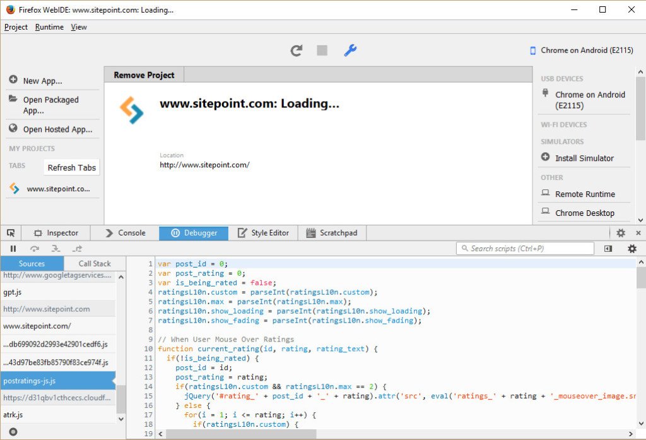Click code editor vertical scroll down arrow
Screen dimensions: 646x440
click(641, 424)
